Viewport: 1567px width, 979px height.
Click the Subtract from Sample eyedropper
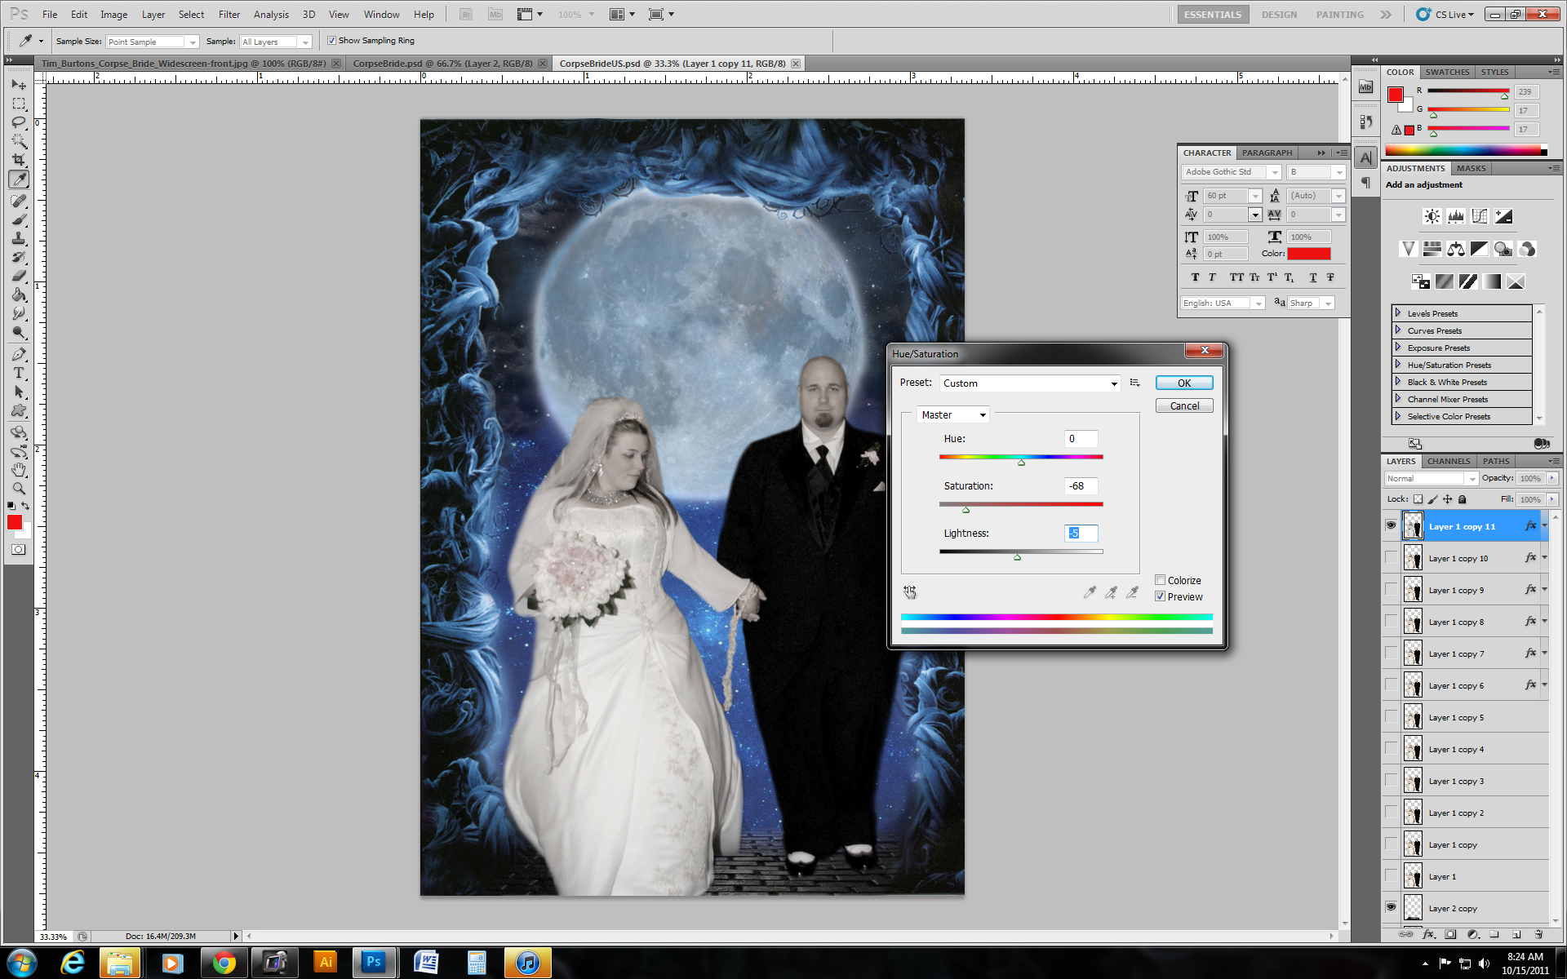pyautogui.click(x=1132, y=592)
